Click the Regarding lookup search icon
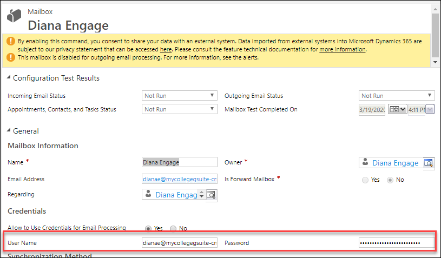 212,195
